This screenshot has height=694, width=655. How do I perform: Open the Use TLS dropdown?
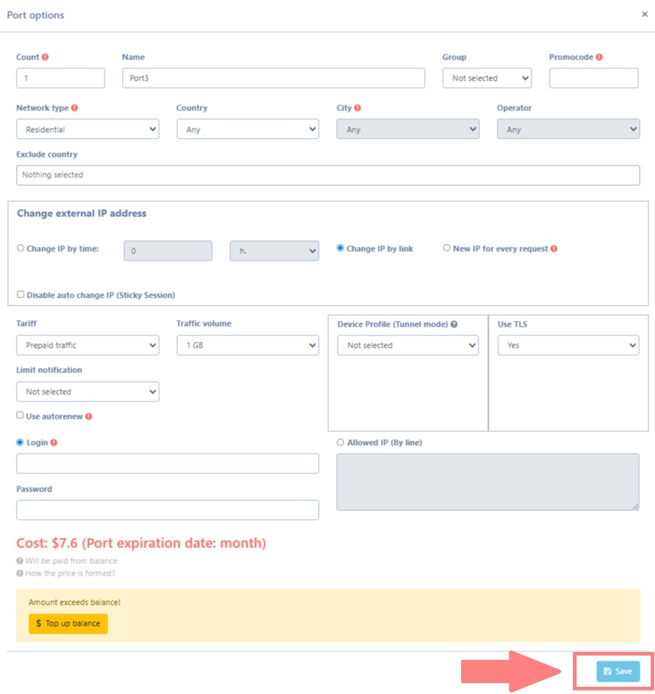568,346
